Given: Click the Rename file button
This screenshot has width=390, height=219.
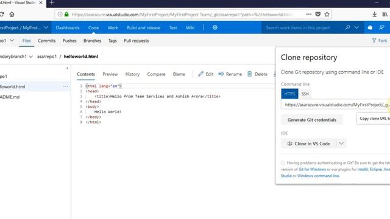Looking at the screenshot, I should pos(230,74).
